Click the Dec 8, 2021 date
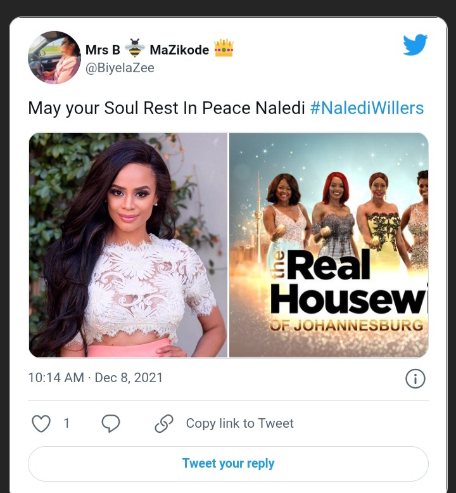Screen dimensions: 456x493 tap(129, 378)
